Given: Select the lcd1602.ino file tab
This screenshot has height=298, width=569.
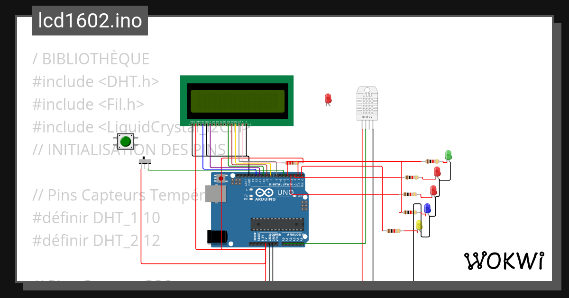Looking at the screenshot, I should (89, 20).
